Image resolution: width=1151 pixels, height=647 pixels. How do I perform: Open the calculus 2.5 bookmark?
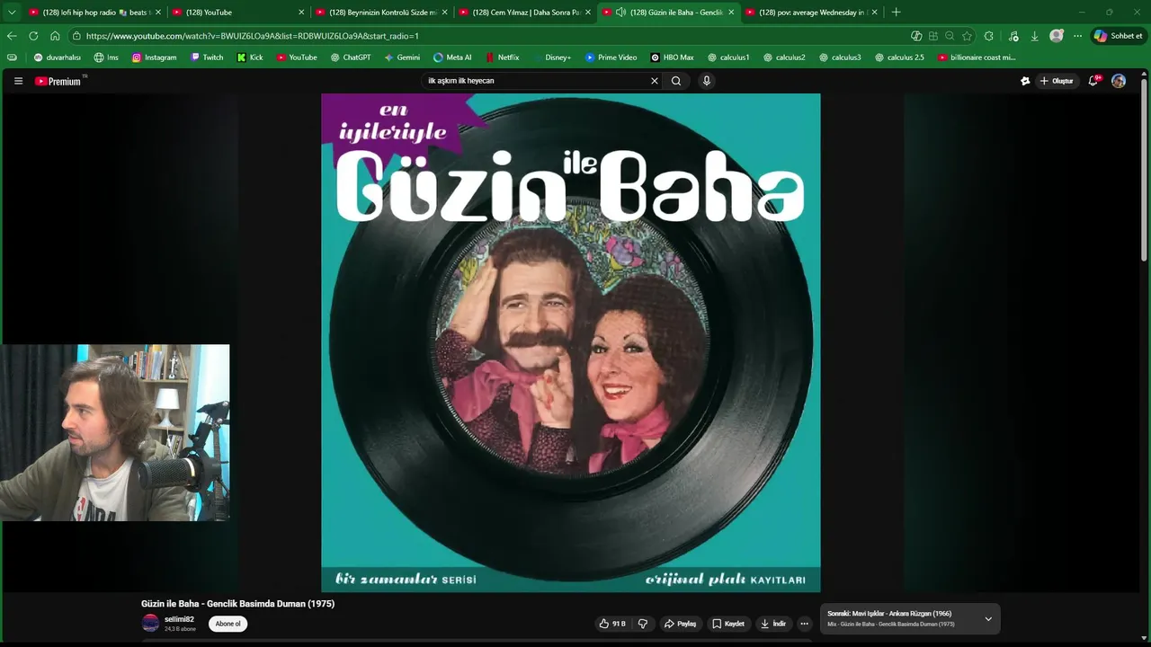click(x=899, y=58)
